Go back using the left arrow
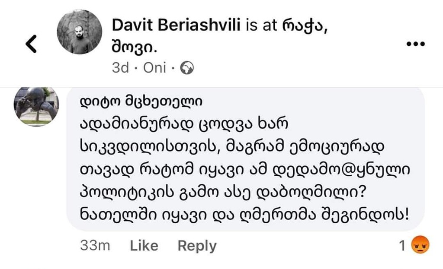Screen dimensions: 443x269 point(31,44)
